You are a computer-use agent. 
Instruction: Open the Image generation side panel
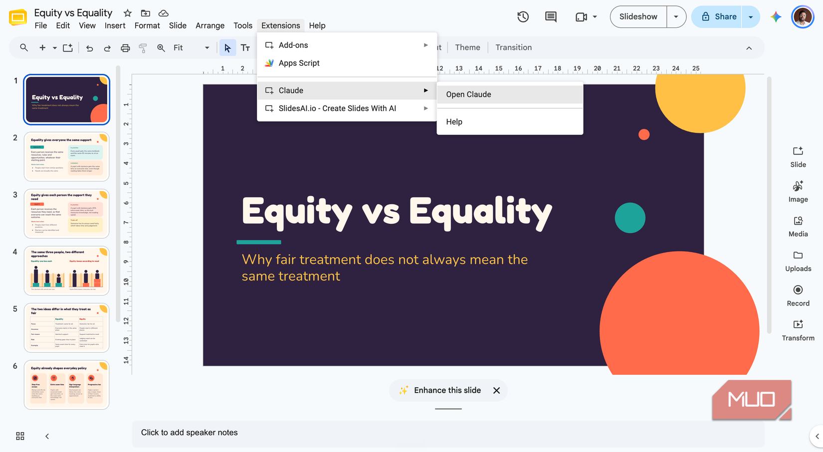click(798, 191)
